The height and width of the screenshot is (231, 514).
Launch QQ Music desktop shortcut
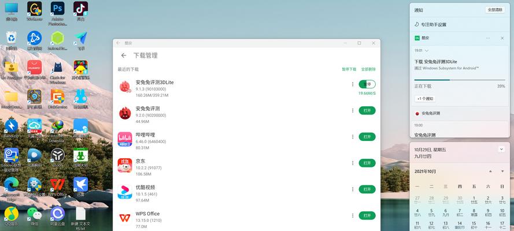[x=11, y=214]
